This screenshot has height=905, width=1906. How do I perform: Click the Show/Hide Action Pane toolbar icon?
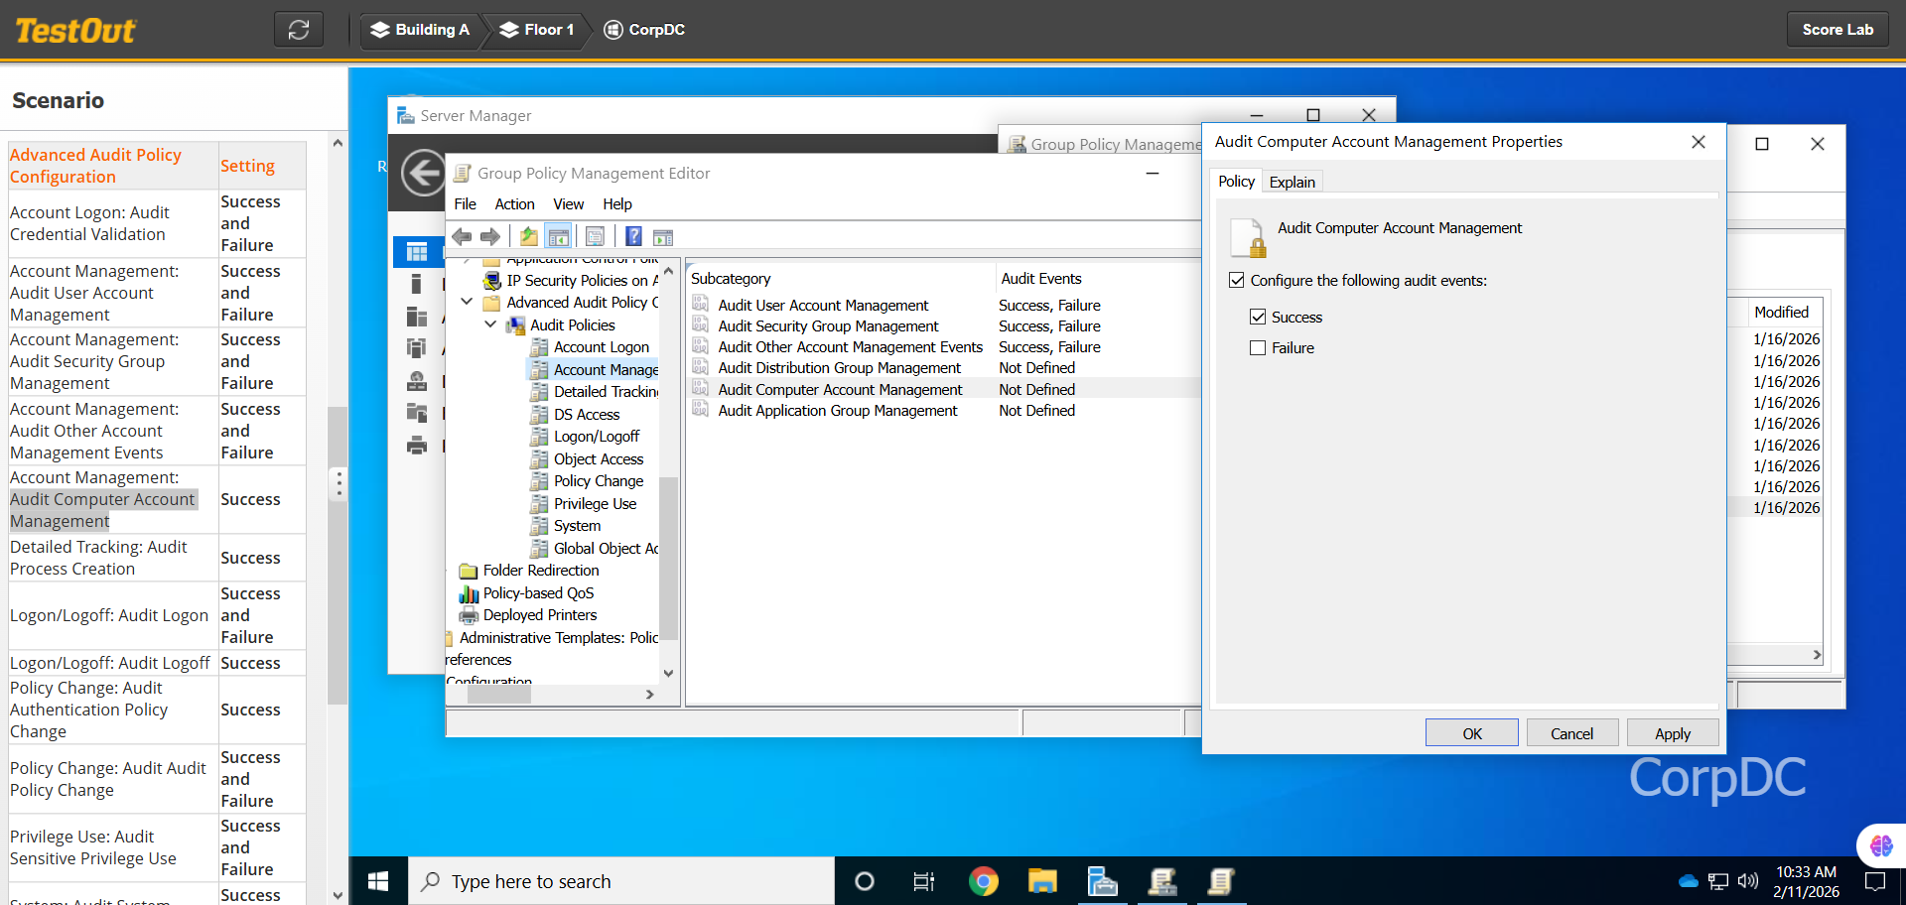tap(663, 237)
